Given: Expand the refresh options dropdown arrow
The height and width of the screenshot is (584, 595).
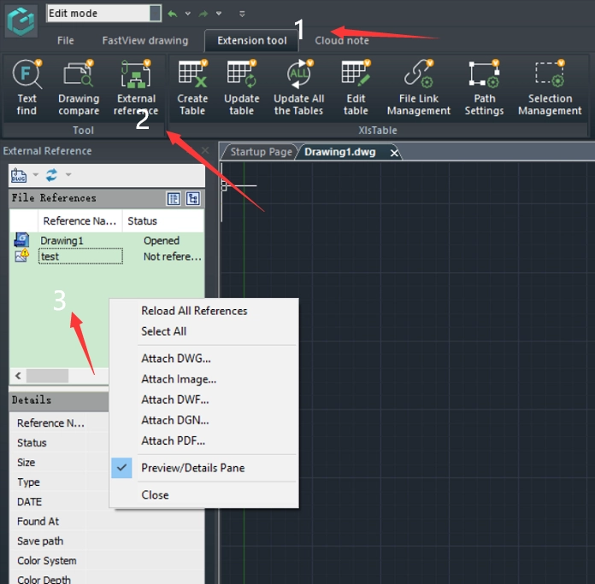Looking at the screenshot, I should 68,175.
